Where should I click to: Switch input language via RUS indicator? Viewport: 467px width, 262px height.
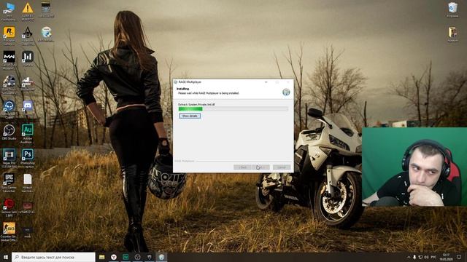click(433, 257)
